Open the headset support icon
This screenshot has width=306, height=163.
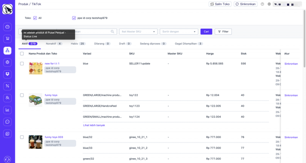[7, 159]
